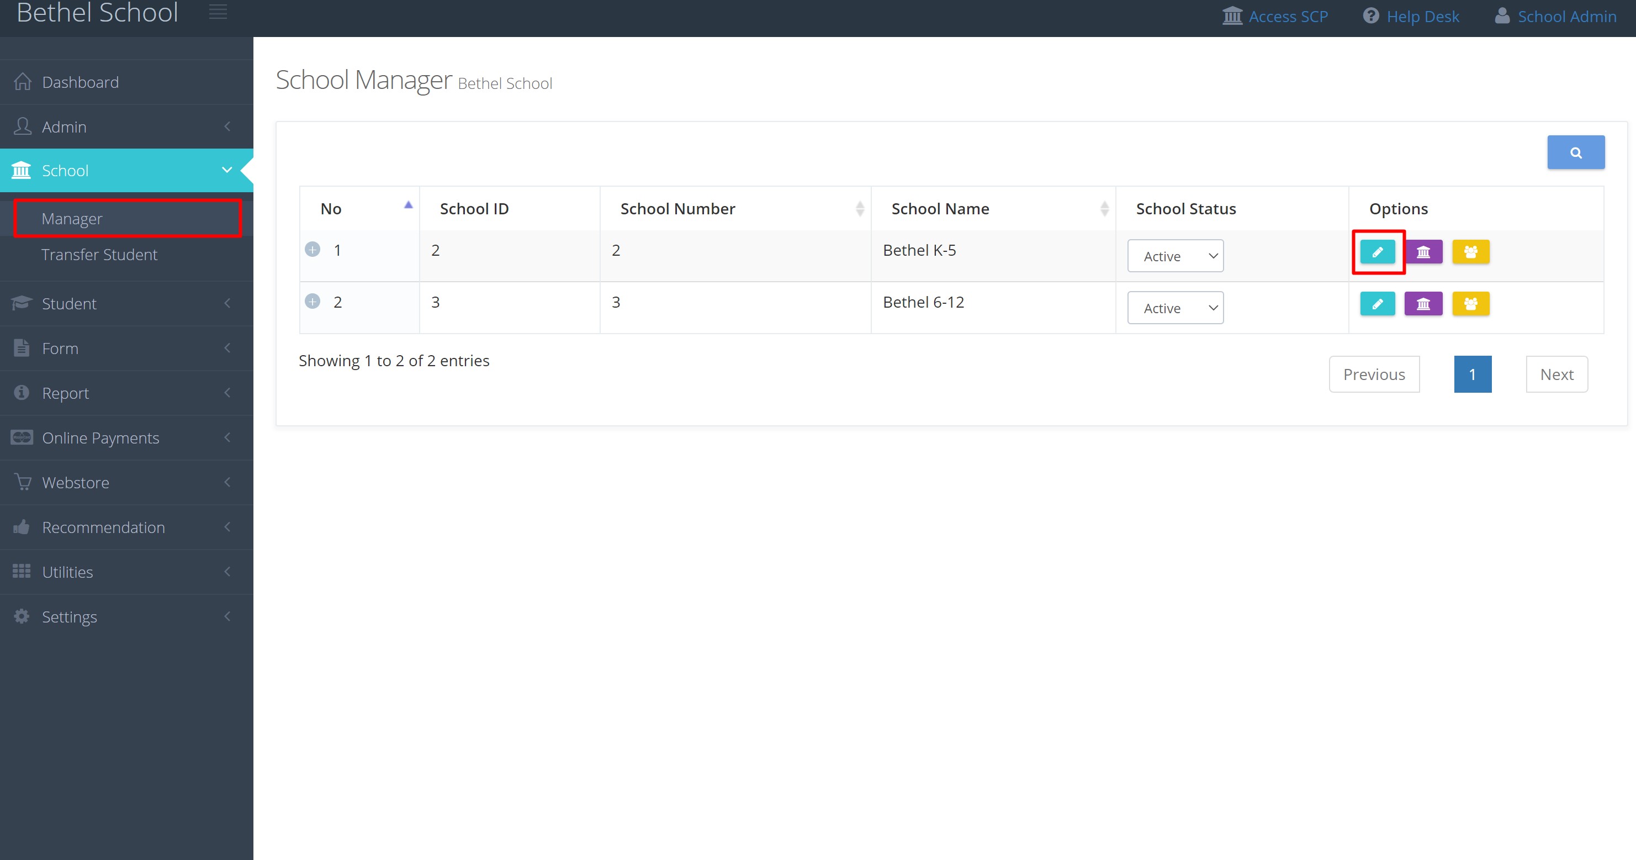The image size is (1636, 860).
Task: Expand row 2 details with plus icon
Action: click(313, 302)
